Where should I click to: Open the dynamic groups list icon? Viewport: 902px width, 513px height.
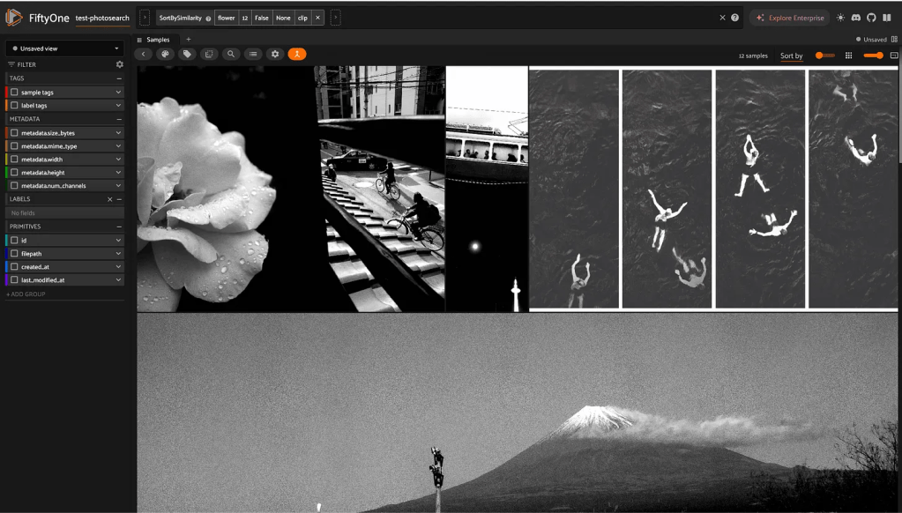point(253,54)
